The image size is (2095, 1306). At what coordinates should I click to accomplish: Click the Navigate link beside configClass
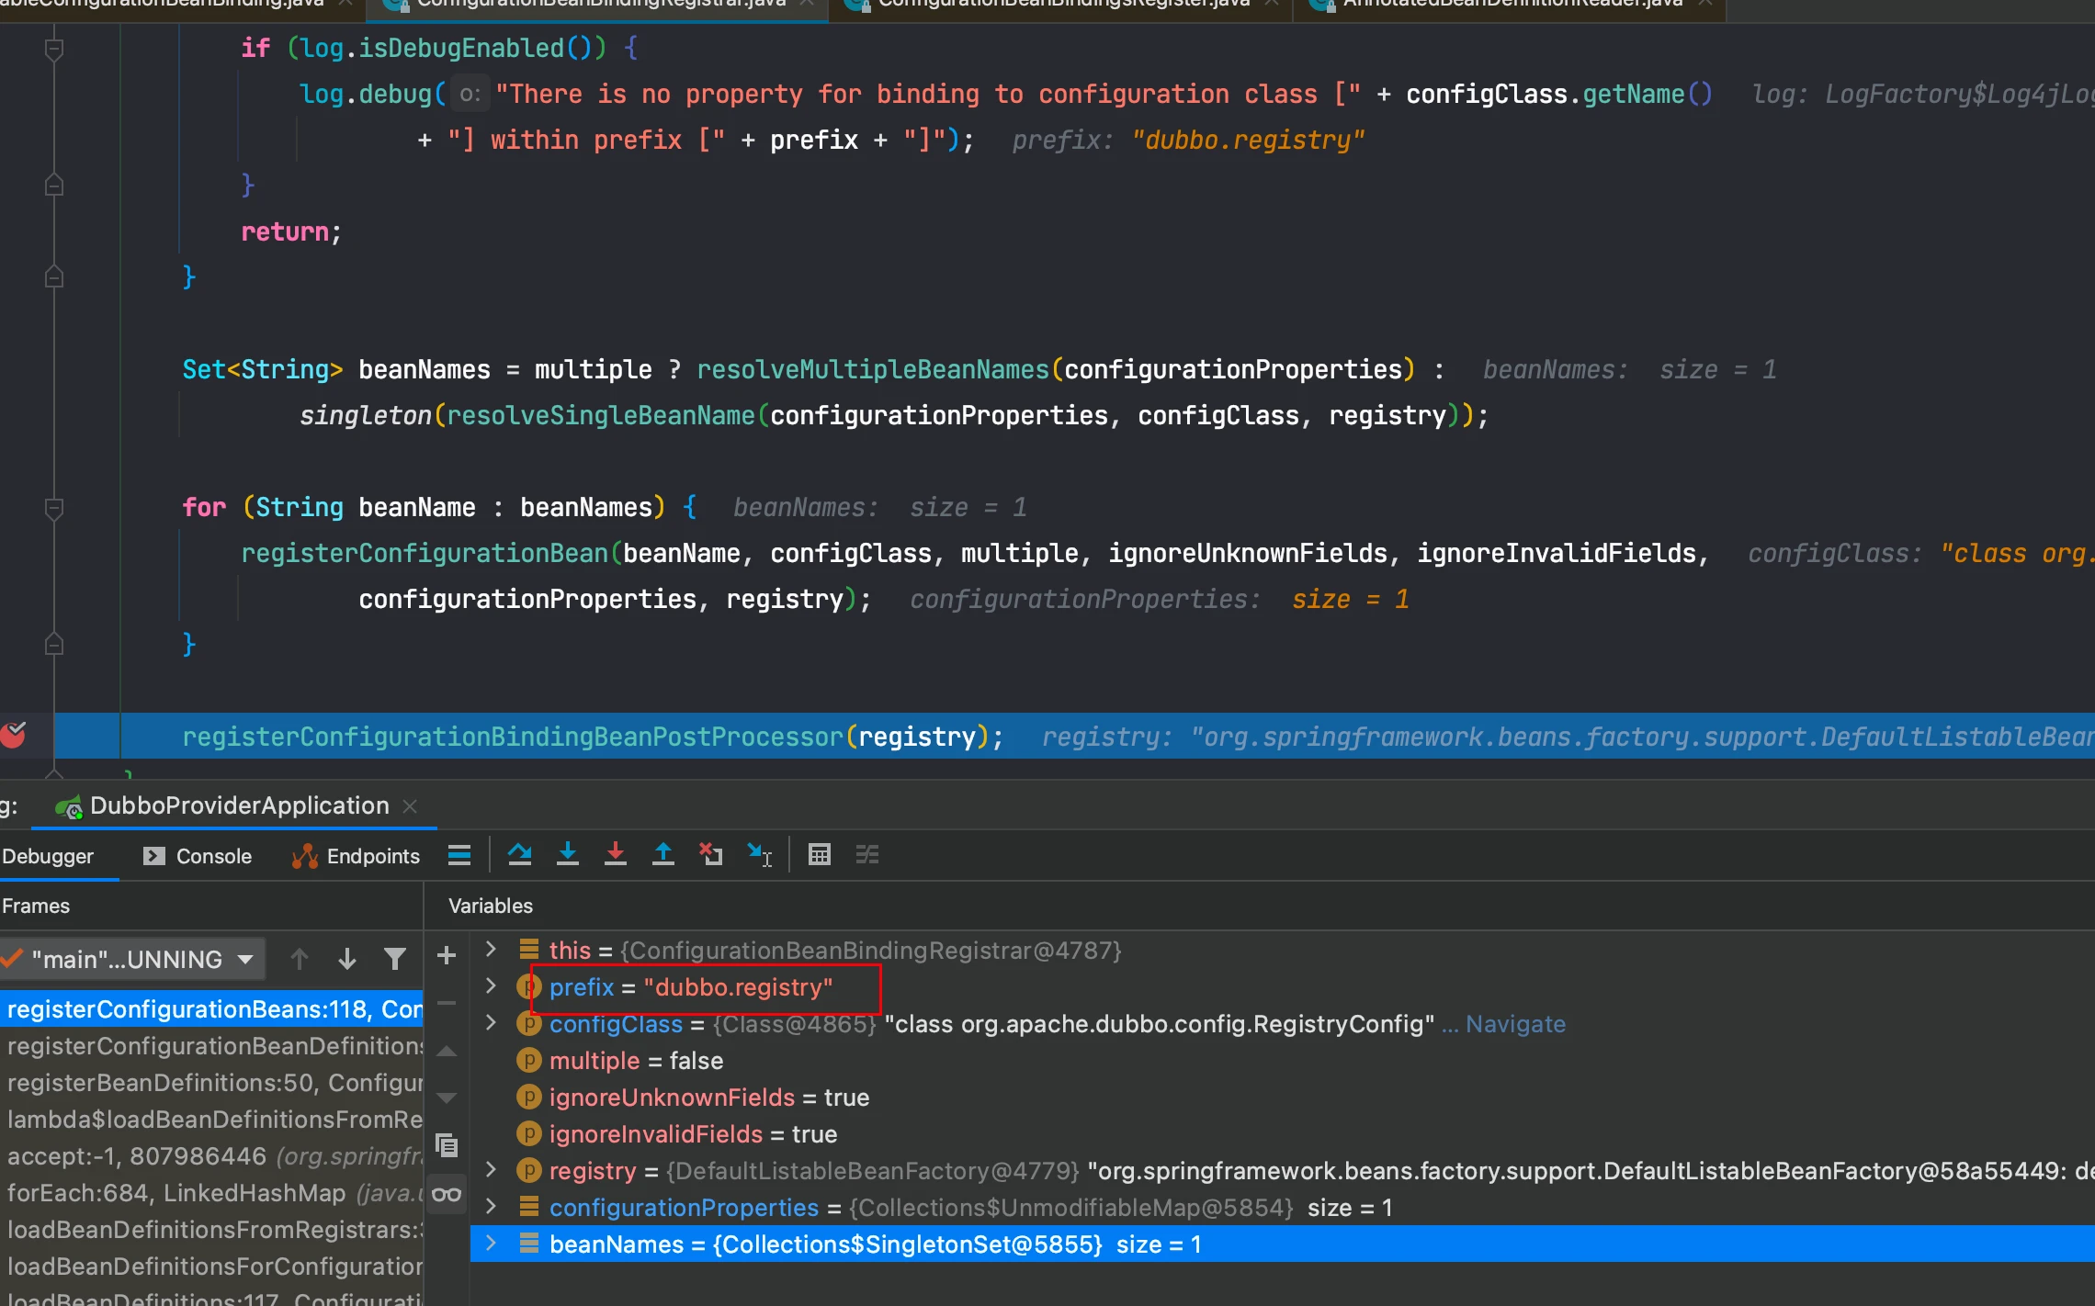pos(1515,1024)
